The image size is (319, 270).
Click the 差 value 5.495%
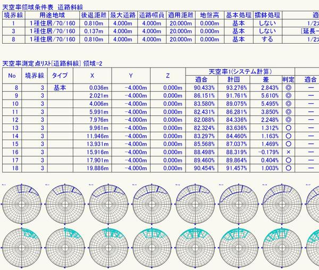(x=270, y=104)
